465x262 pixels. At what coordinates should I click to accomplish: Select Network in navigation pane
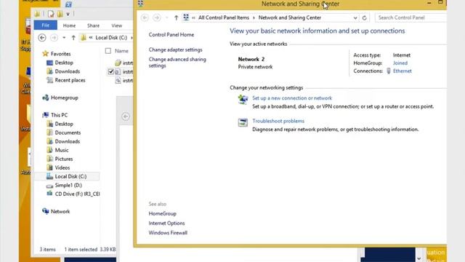[60, 212]
